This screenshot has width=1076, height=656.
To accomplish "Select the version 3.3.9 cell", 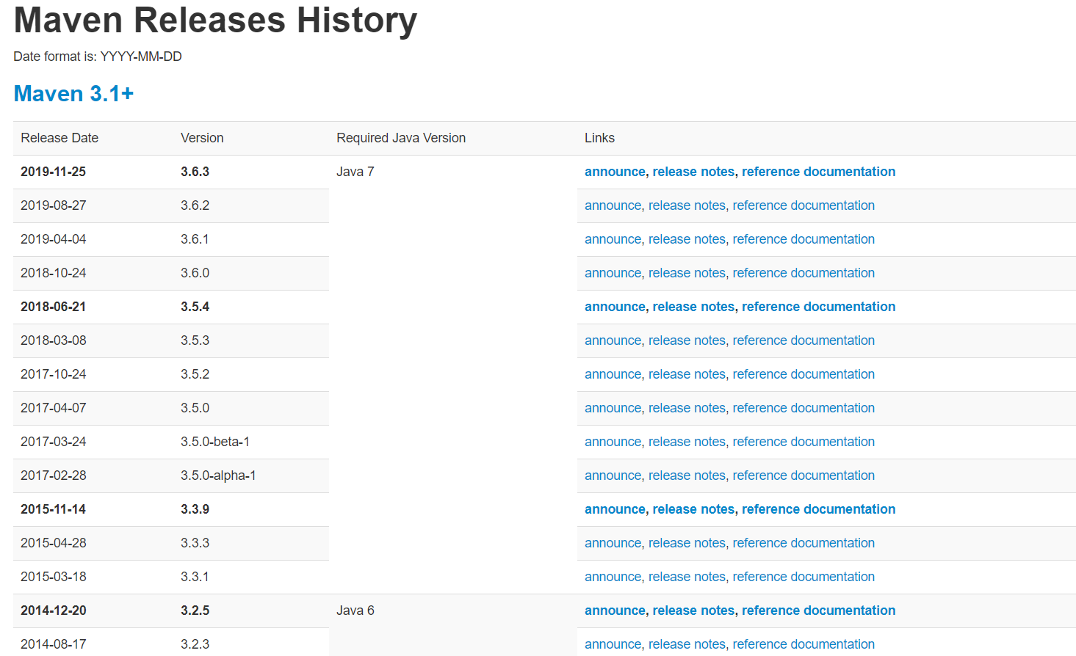I will [251, 509].
